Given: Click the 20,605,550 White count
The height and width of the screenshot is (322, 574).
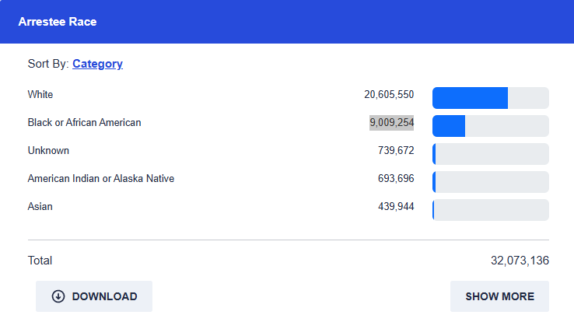Looking at the screenshot, I should click(389, 95).
